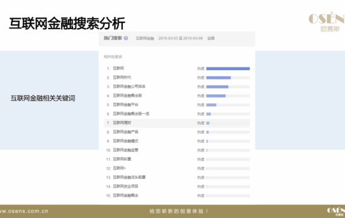The width and height of the screenshot is (345, 218).
Task: Open the 互联网金融平台 keyword
Action: click(126, 105)
